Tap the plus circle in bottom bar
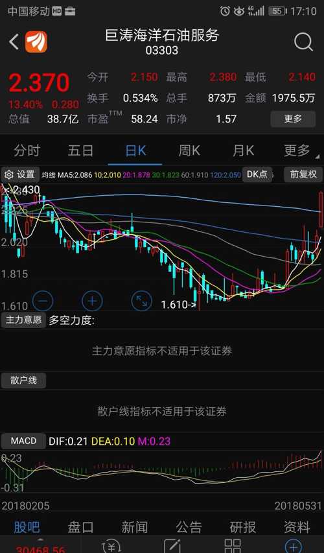This screenshot has height=553, width=324. [x=294, y=546]
